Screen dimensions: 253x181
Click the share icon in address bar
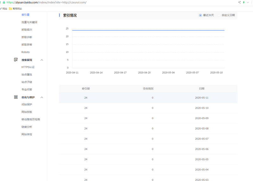pyautogui.click(x=239, y=3)
